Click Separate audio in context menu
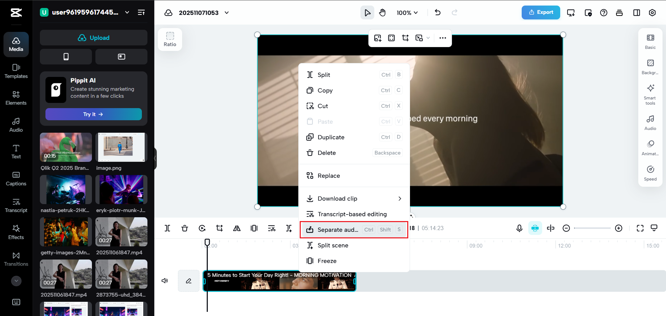Screen dimensions: 666x316 pos(354,230)
